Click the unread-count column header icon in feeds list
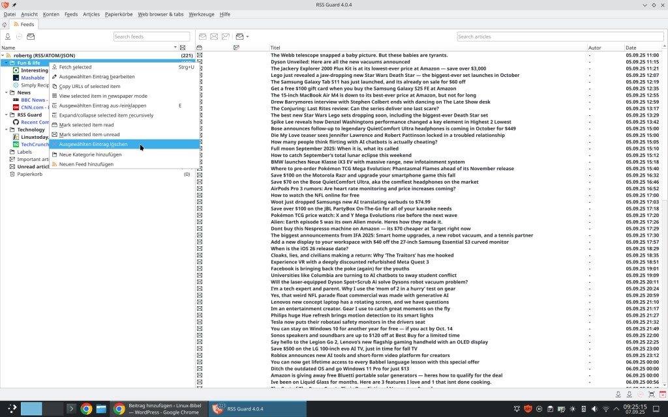 pos(183,48)
